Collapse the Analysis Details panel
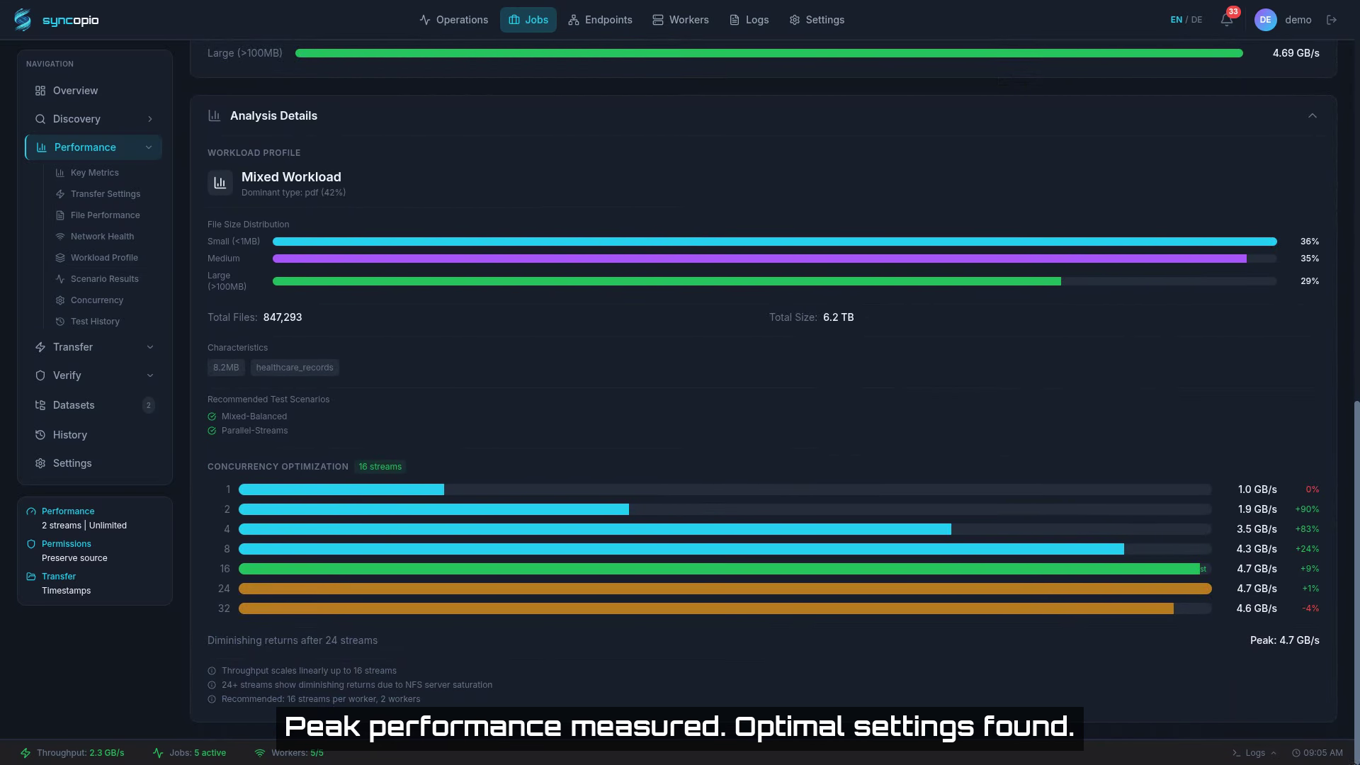1360x765 pixels. 1313,115
